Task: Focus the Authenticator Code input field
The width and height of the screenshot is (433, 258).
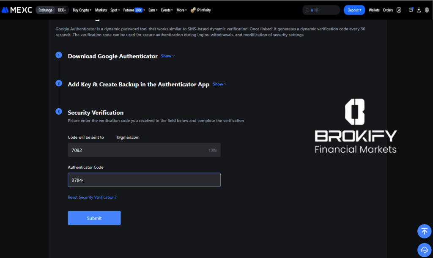Action: 144,180
